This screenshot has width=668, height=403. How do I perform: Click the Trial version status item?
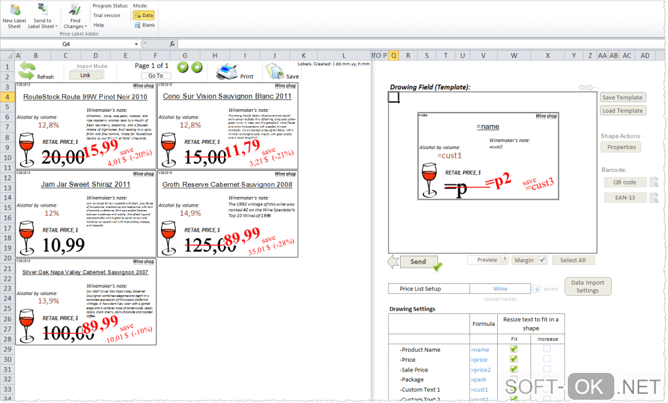coord(107,15)
